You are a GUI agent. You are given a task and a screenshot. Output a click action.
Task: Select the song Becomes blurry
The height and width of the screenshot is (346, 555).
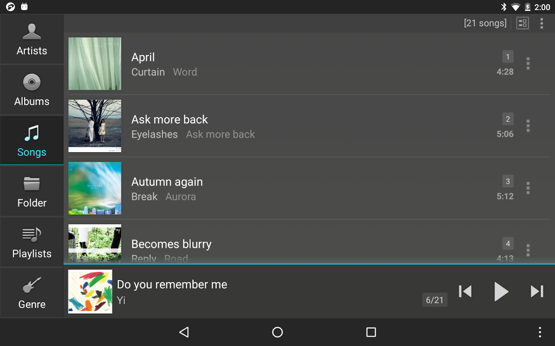[x=172, y=244]
